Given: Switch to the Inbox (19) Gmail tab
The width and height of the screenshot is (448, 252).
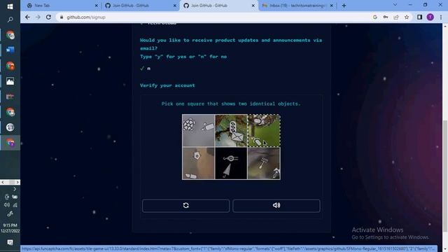Looking at the screenshot, I should pyautogui.click(x=297, y=6).
